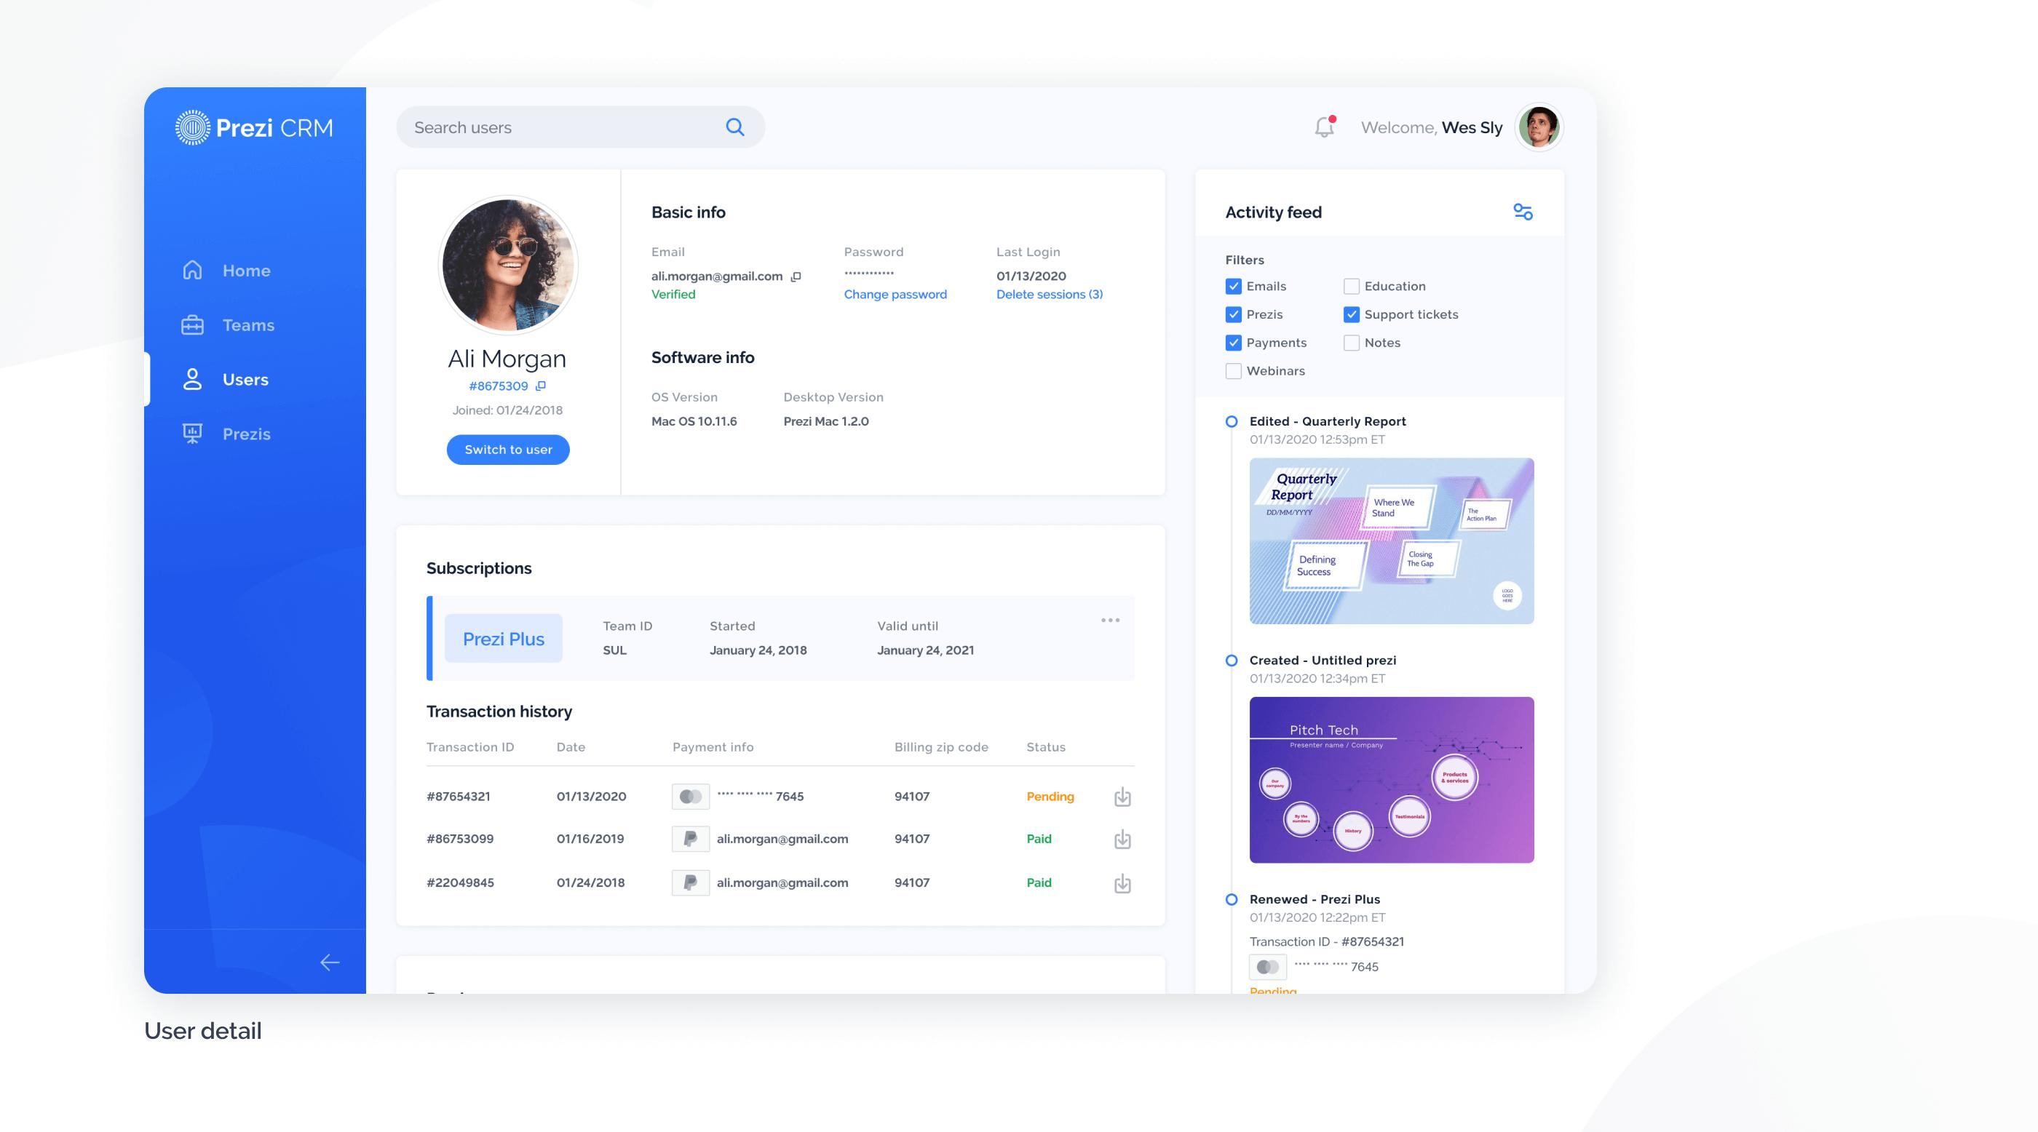Open the Wes Sly profile avatar menu
2038x1132 pixels.
[x=1539, y=127]
